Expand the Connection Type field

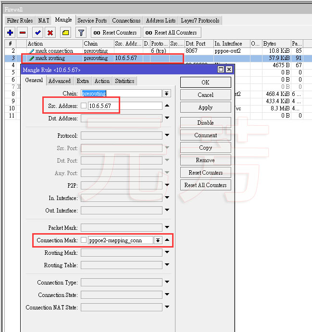click(167, 282)
